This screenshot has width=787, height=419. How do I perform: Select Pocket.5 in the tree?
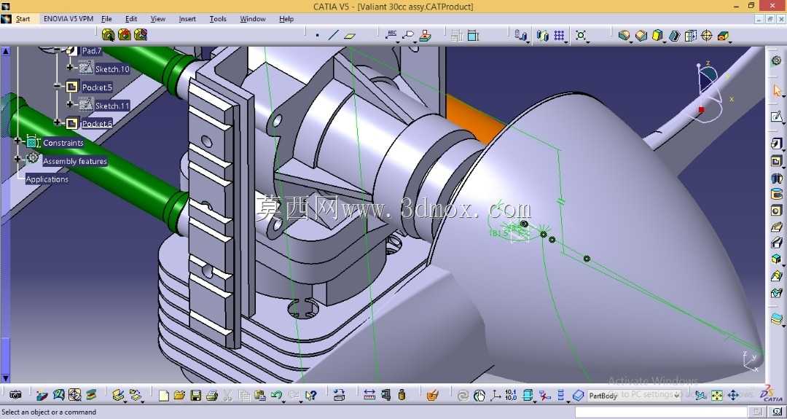click(x=97, y=87)
